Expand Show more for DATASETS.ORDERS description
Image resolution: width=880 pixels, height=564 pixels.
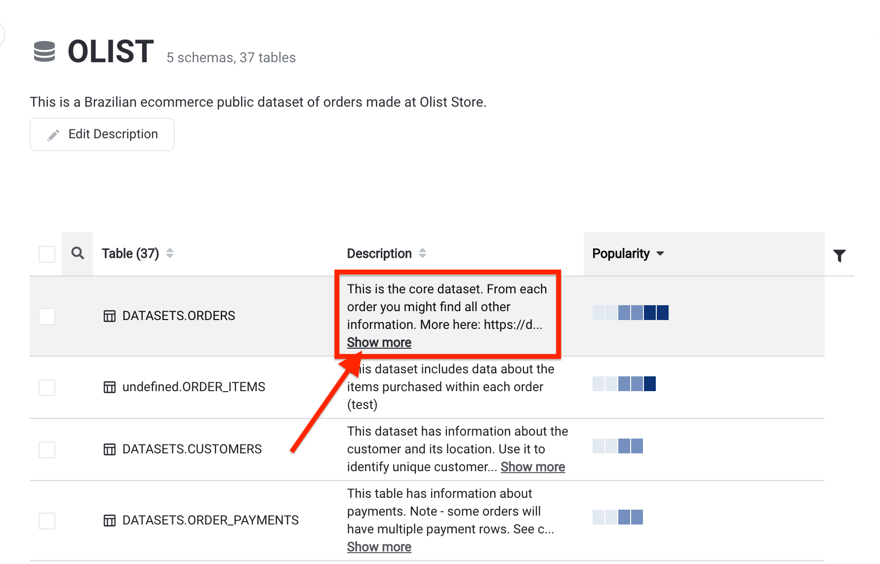(379, 342)
